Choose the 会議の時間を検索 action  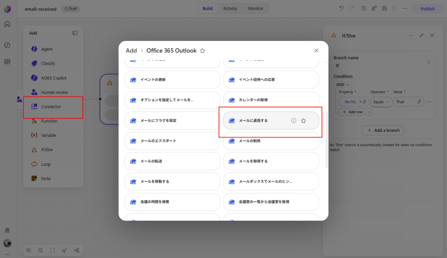172,202
